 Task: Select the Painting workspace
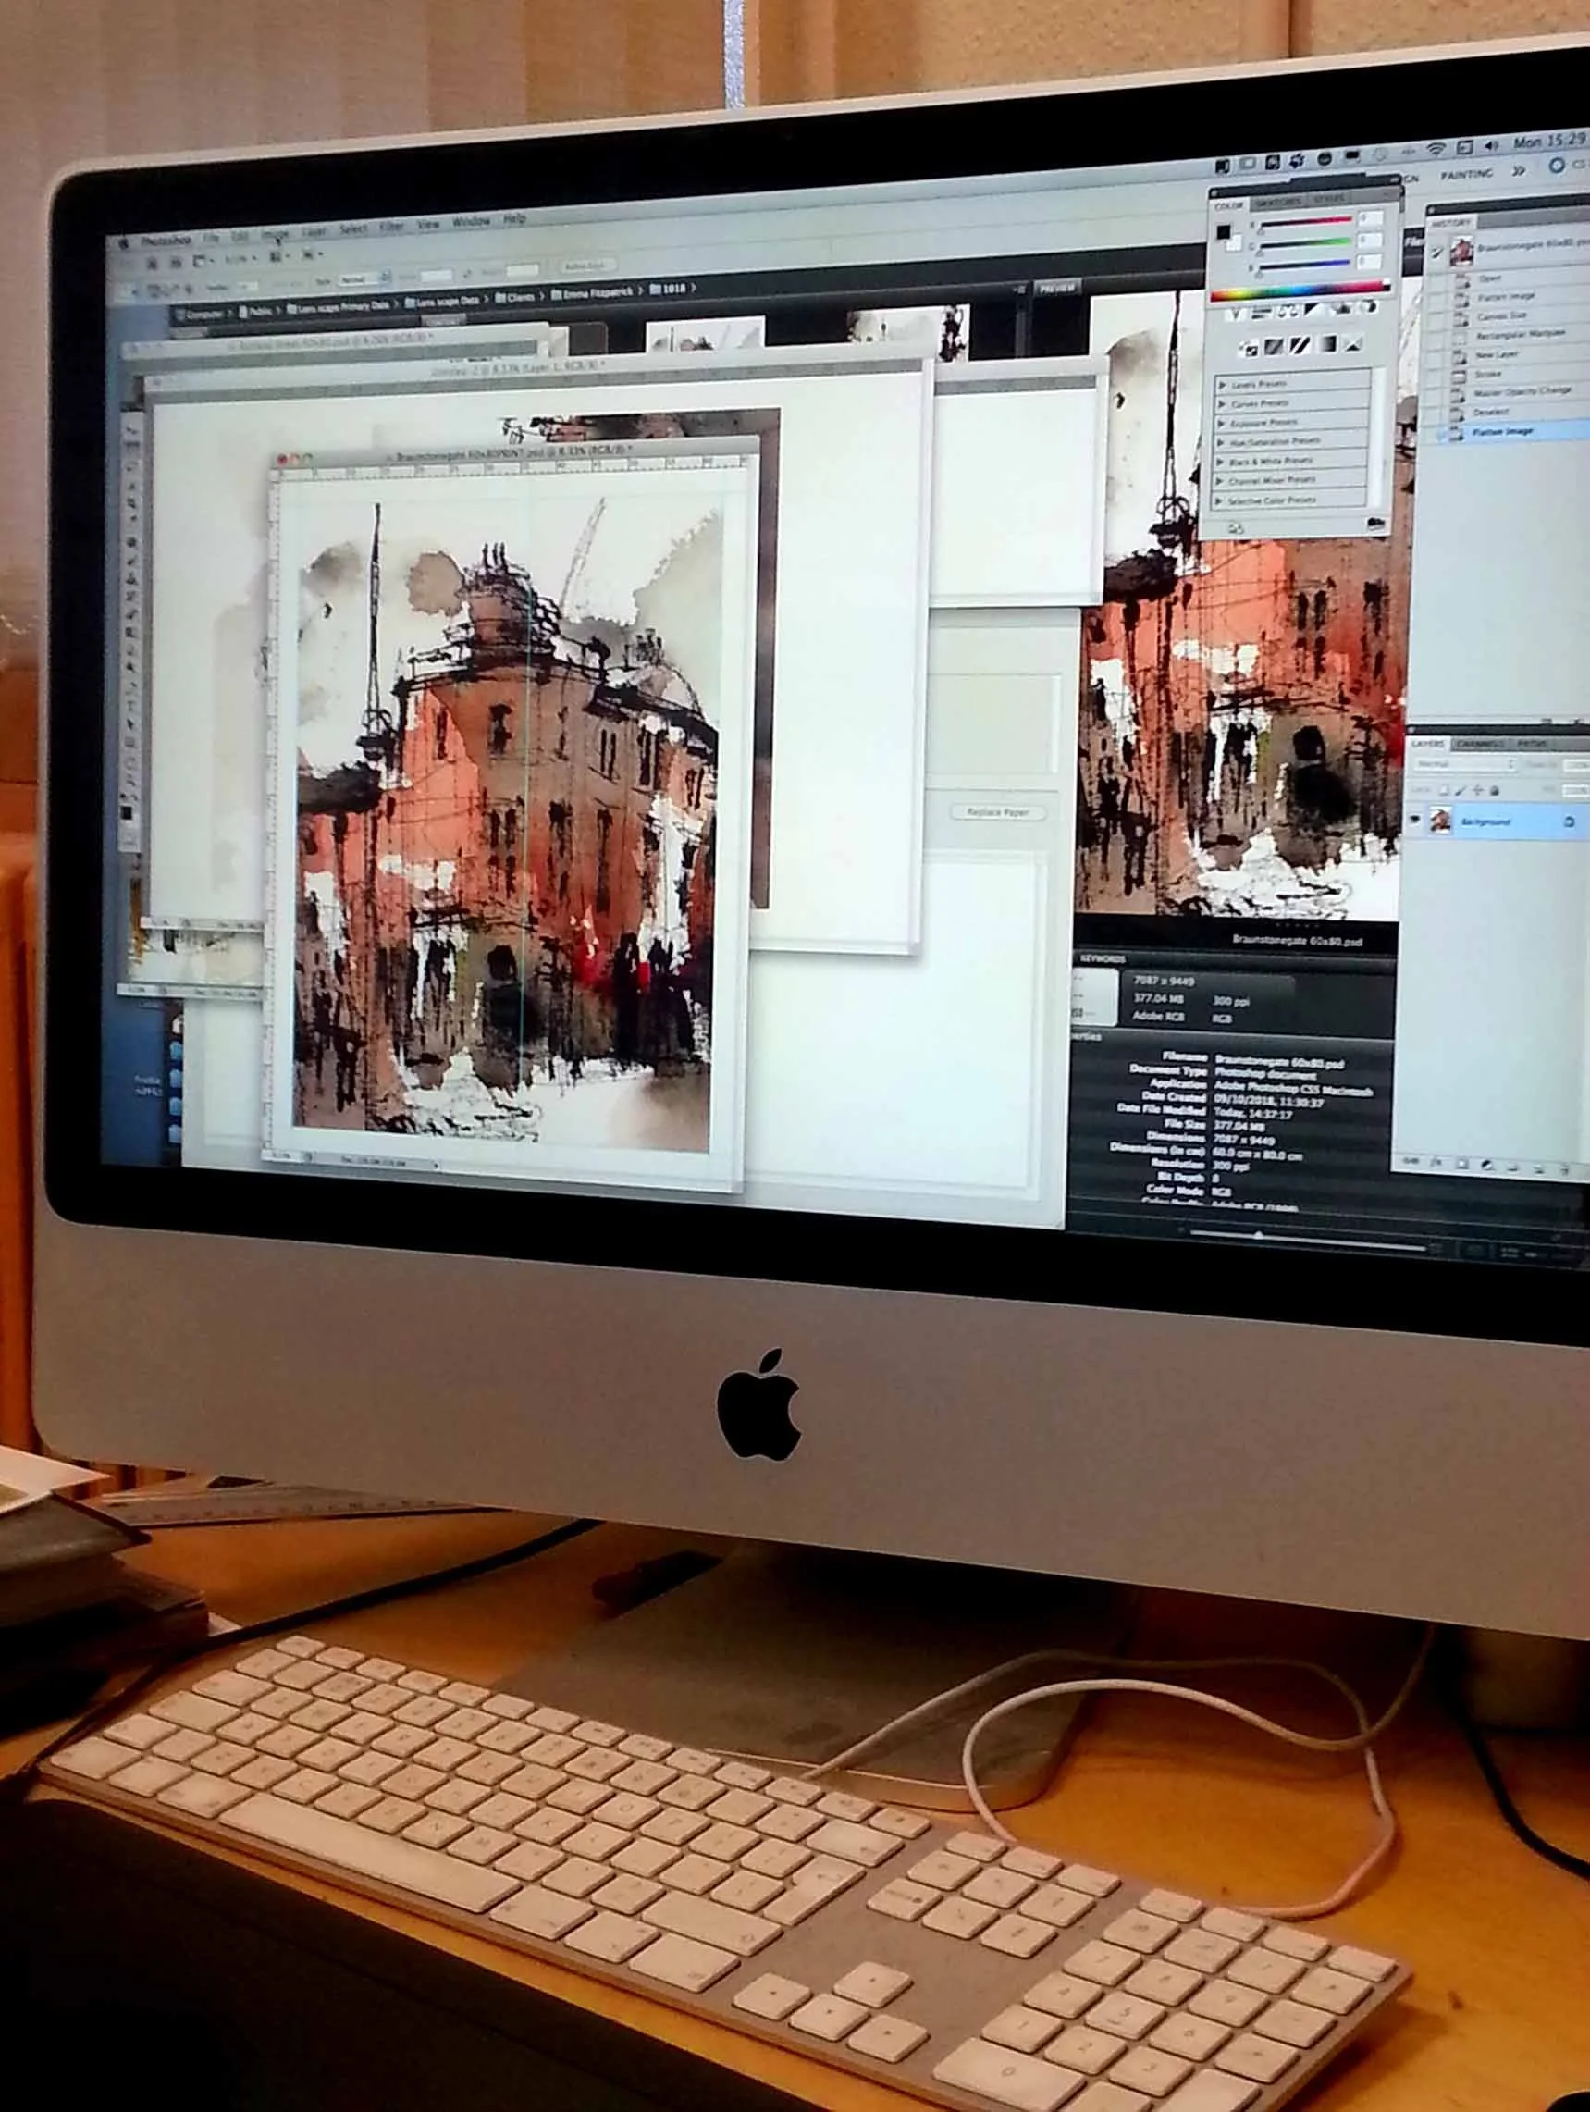tap(1468, 175)
